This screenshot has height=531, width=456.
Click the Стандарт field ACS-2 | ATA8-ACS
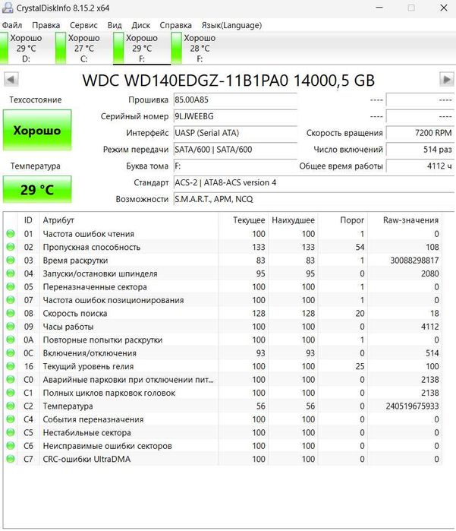[314, 182]
